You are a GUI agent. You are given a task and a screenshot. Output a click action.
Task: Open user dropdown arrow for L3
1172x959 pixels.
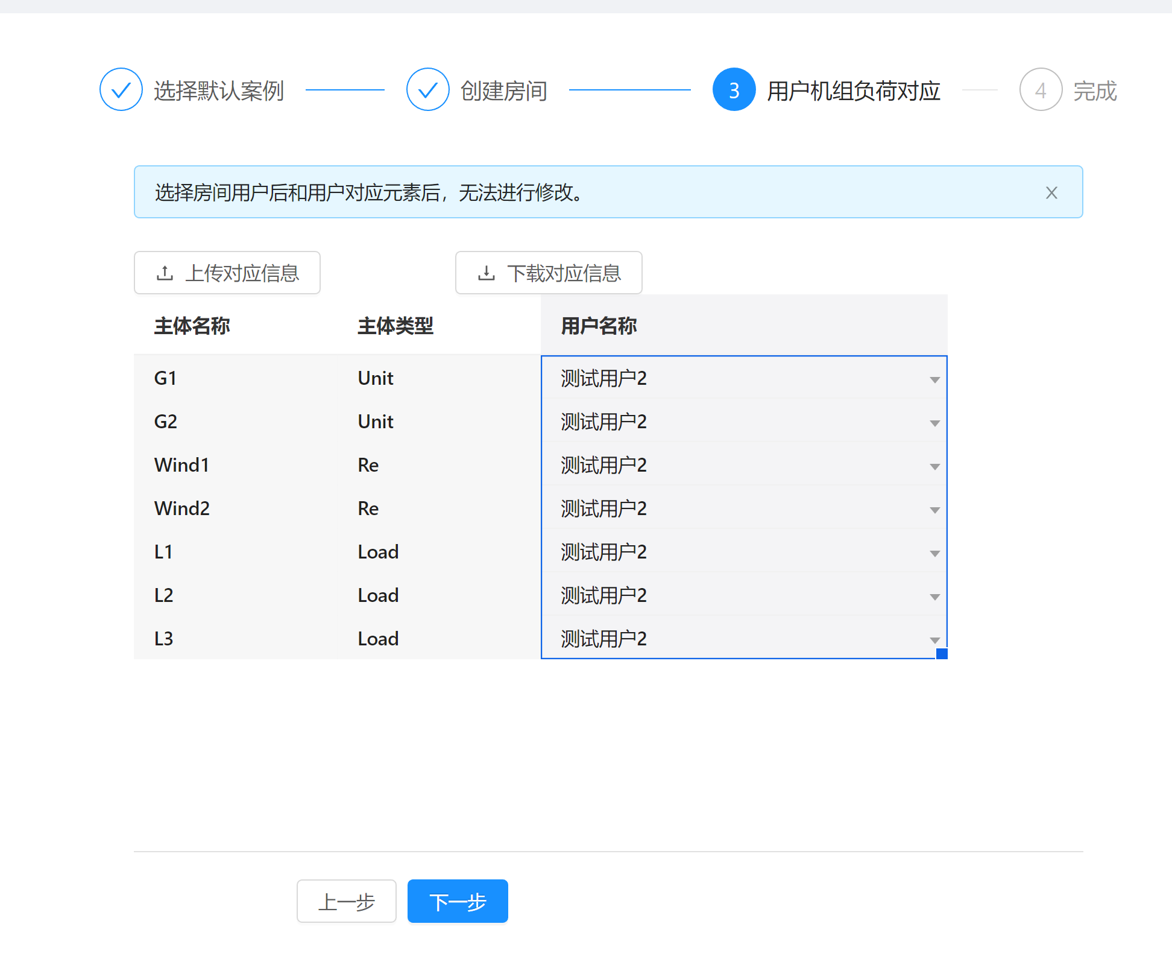point(934,640)
